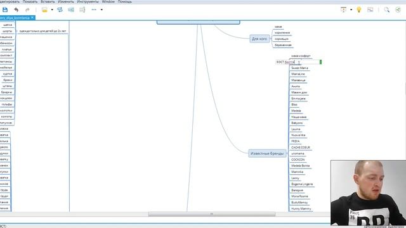The width and height of the screenshot is (406, 228).
Task: Open the Window menu
Action: [x=108, y=1]
